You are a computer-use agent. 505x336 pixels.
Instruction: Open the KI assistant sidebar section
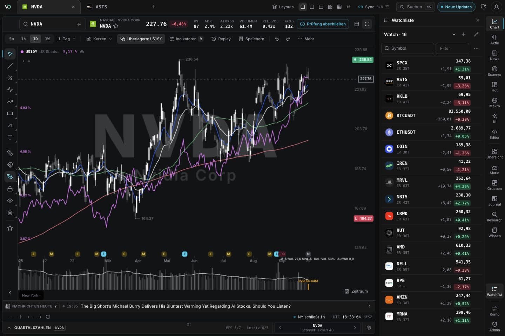[494, 118]
